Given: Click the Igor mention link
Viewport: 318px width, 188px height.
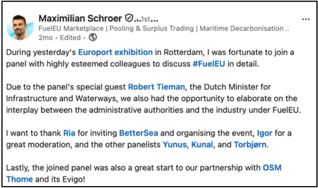Looking at the screenshot, I should 265,133.
